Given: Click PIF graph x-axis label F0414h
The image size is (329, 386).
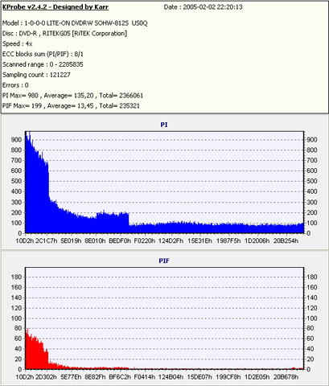Looking at the screenshot, I should [x=144, y=377].
